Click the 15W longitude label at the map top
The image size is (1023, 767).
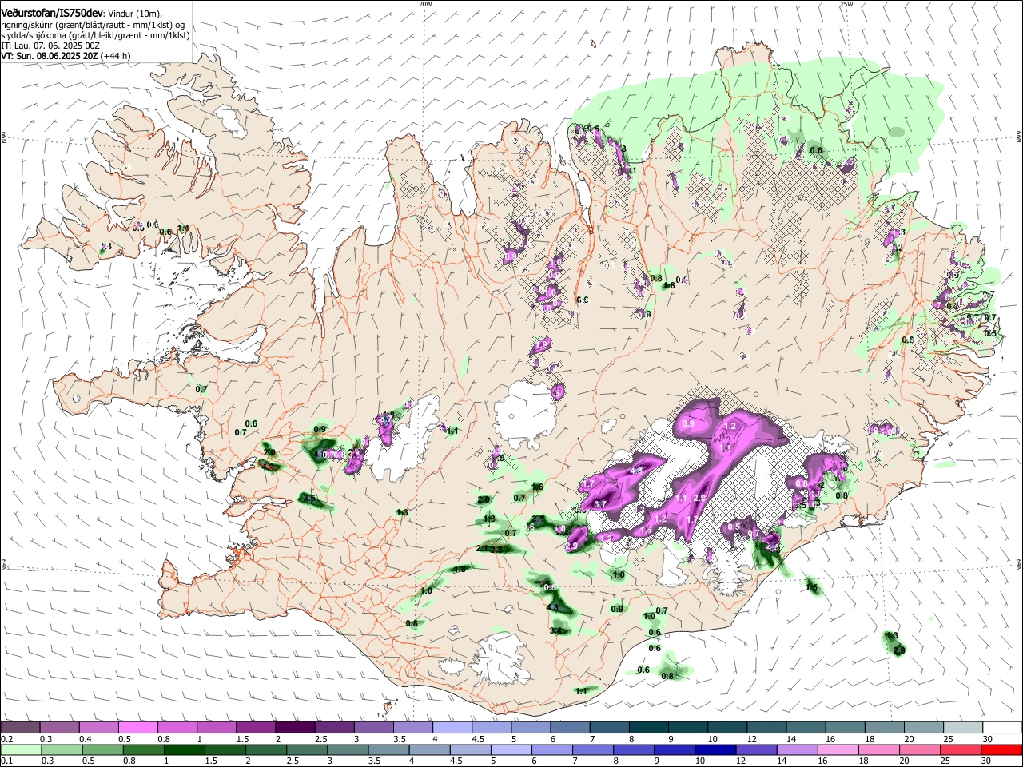pyautogui.click(x=846, y=4)
